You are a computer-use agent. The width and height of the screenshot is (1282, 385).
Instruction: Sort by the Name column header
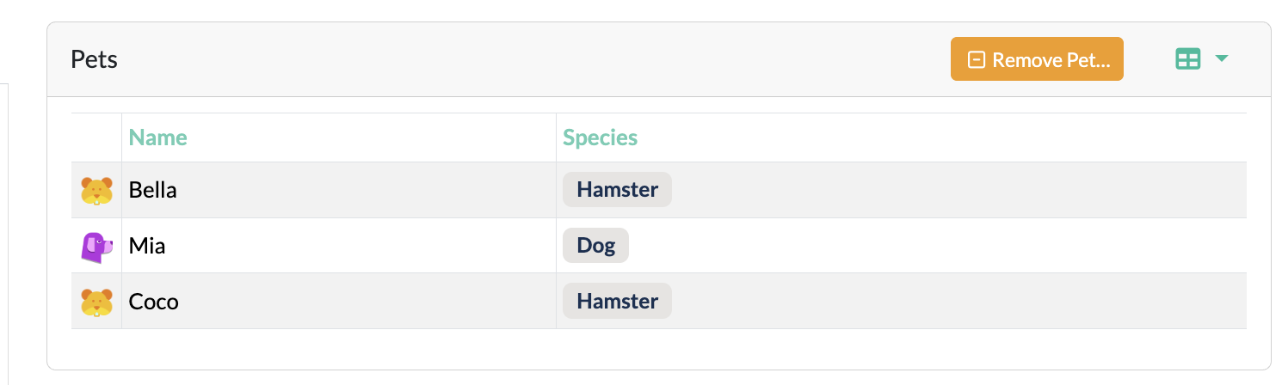157,137
